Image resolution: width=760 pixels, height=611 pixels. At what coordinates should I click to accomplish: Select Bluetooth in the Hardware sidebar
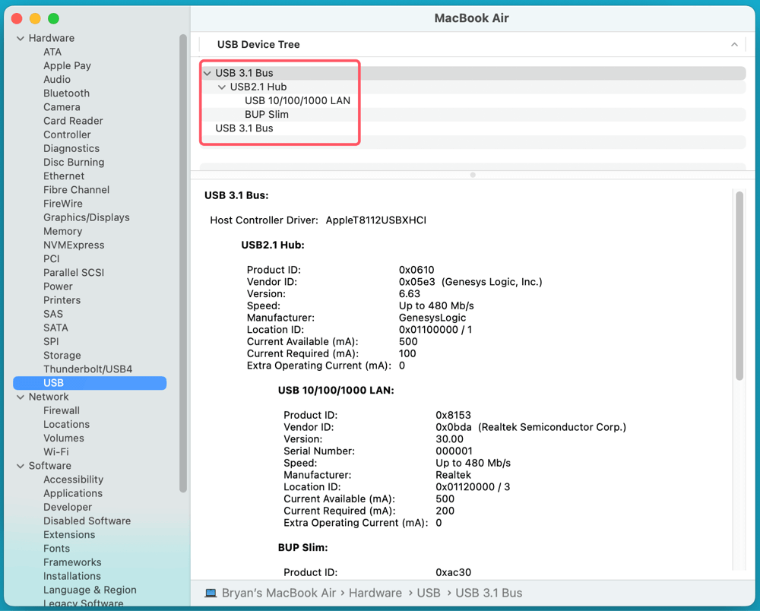(66, 93)
